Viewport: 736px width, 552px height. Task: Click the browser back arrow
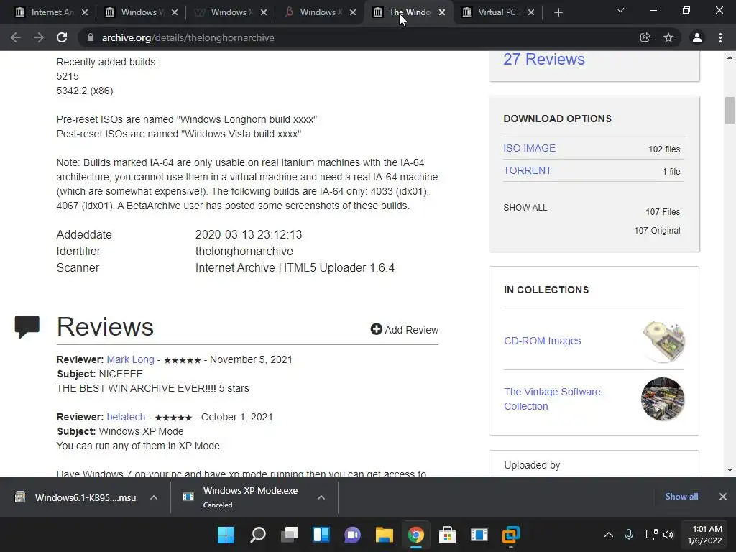point(16,37)
